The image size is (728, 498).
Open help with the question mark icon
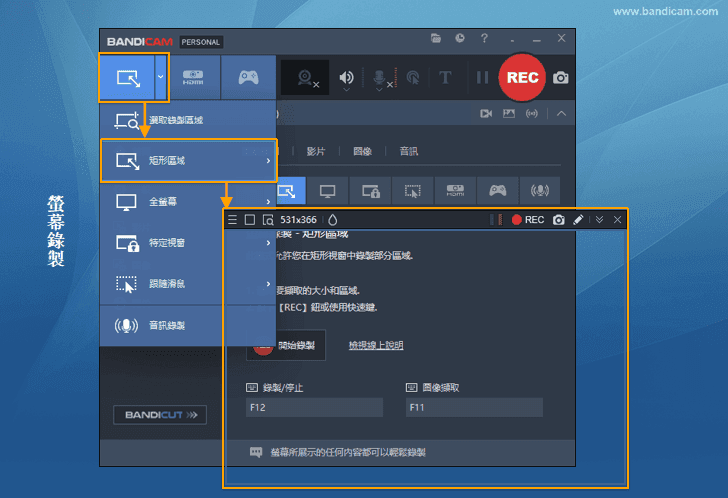click(x=484, y=38)
